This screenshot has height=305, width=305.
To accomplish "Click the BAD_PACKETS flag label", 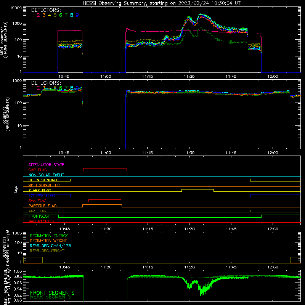I will (x=42, y=221).
